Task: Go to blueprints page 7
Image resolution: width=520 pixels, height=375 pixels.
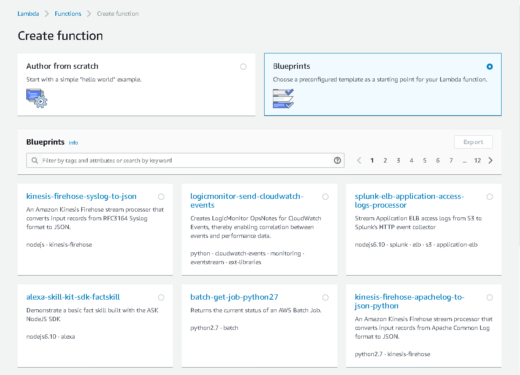Action: pyautogui.click(x=451, y=160)
